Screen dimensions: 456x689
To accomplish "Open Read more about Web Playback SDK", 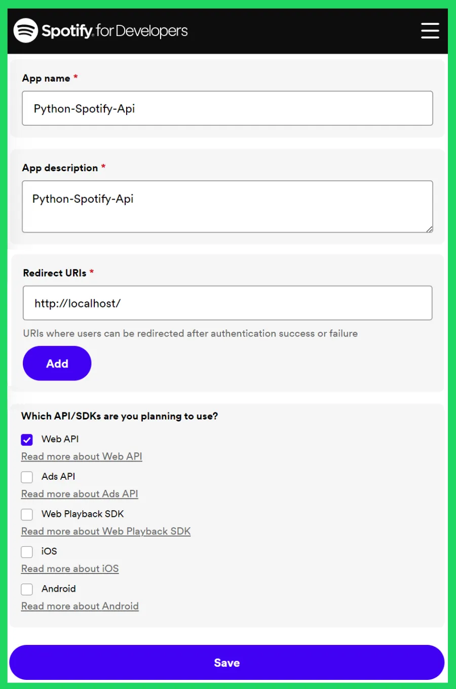I will (x=105, y=531).
